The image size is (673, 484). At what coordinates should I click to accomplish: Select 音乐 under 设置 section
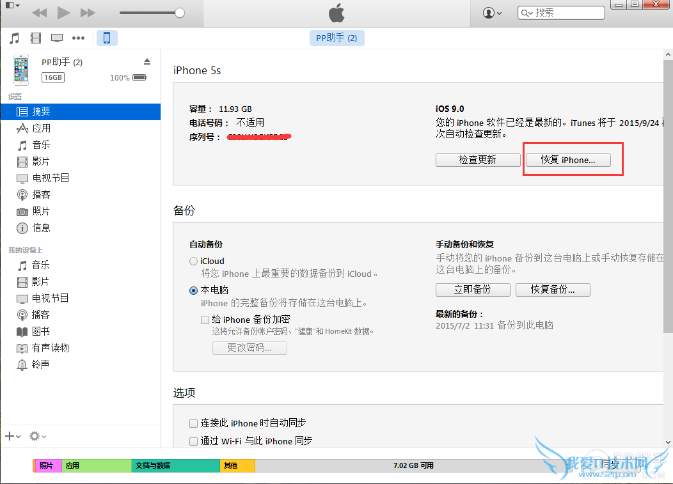click(81, 145)
